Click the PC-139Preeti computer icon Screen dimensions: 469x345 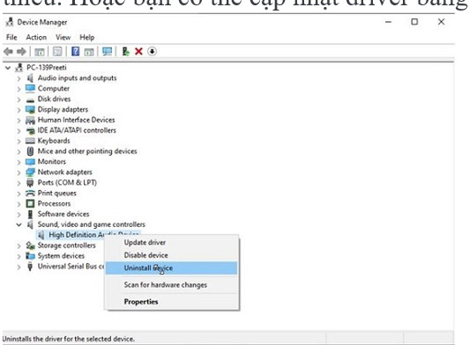tap(19, 68)
